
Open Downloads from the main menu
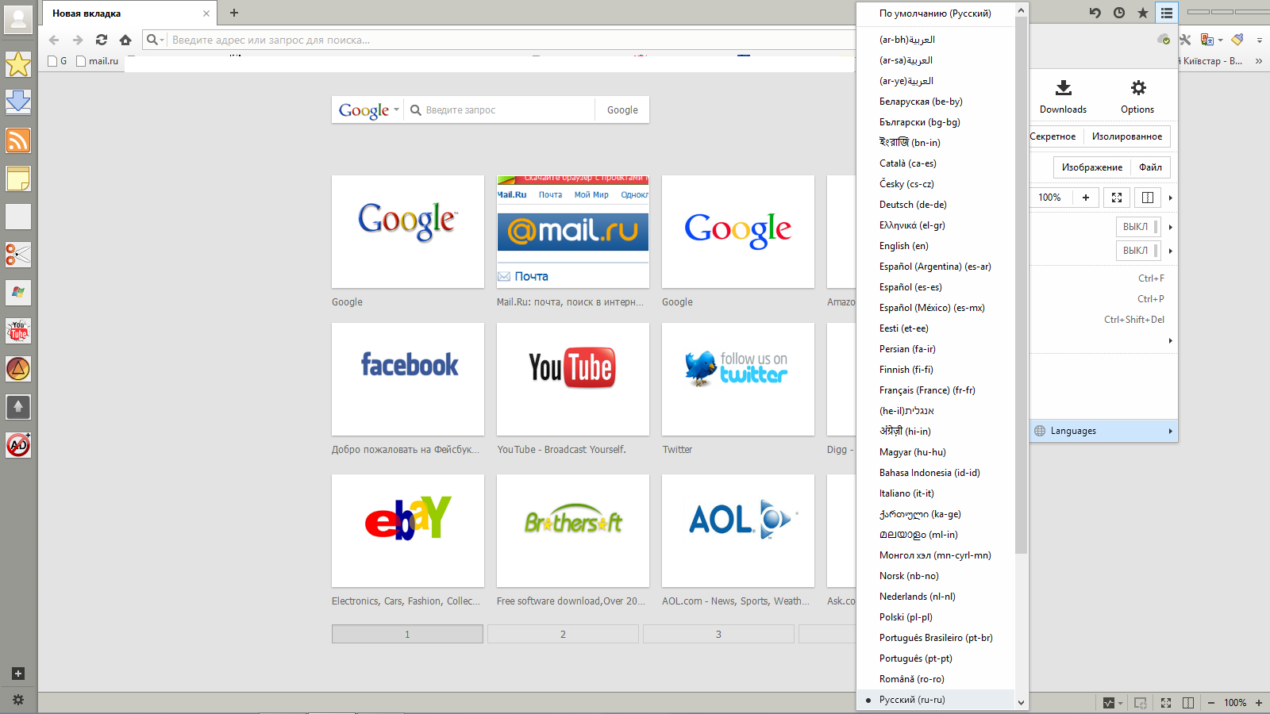(1063, 97)
